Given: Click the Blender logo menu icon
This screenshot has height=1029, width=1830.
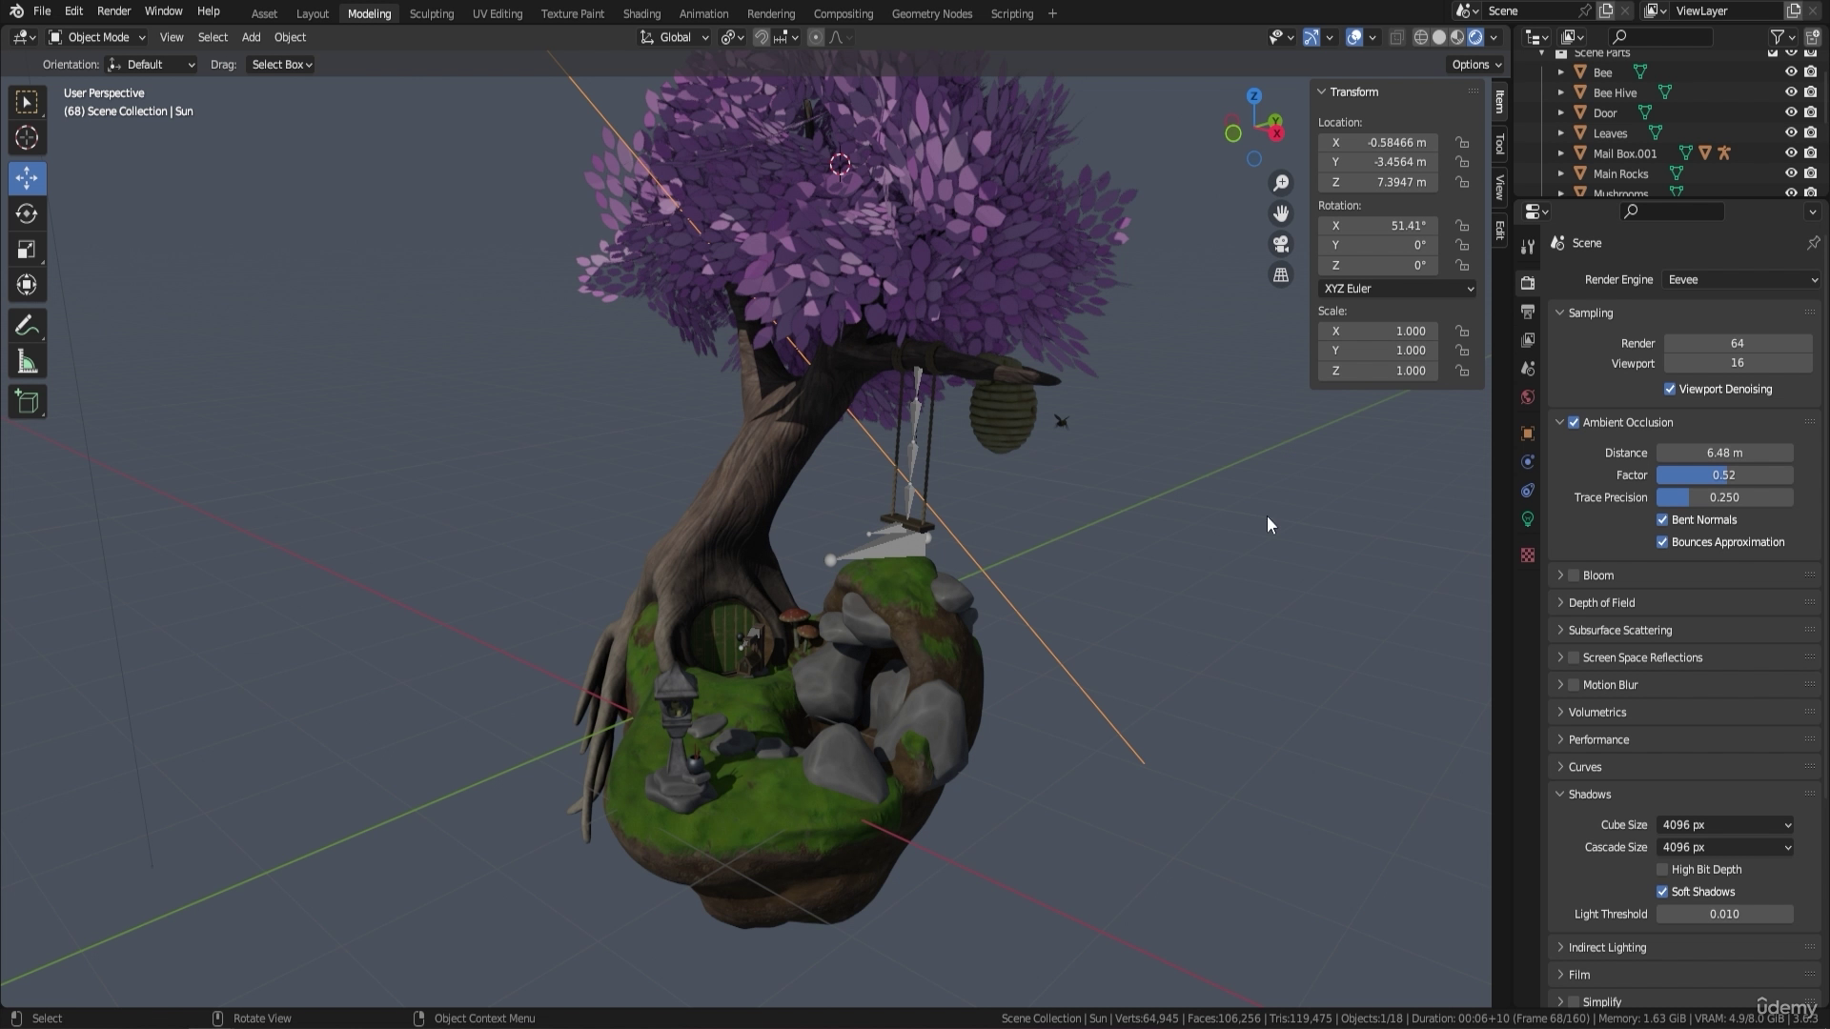Looking at the screenshot, I should pyautogui.click(x=16, y=11).
